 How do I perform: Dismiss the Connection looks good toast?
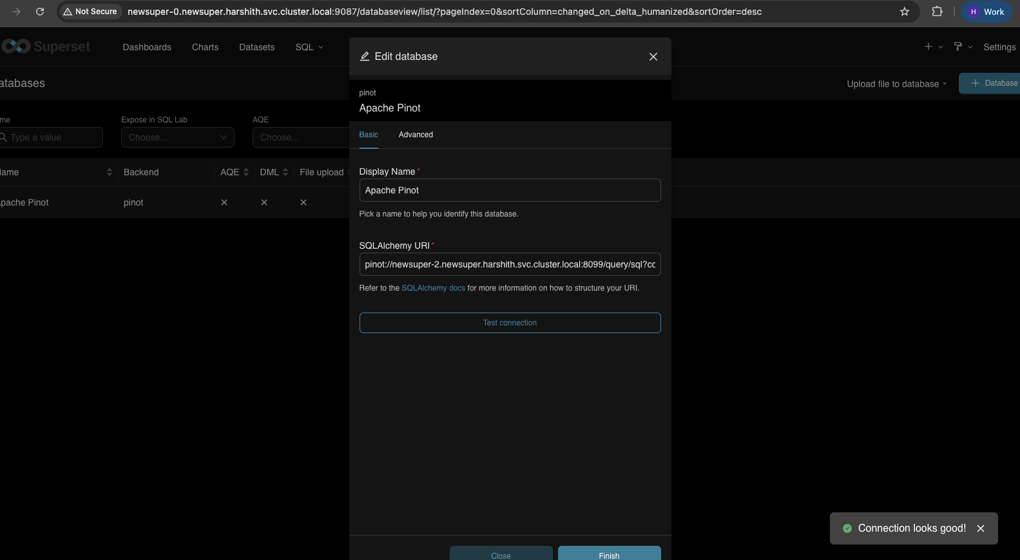981,528
